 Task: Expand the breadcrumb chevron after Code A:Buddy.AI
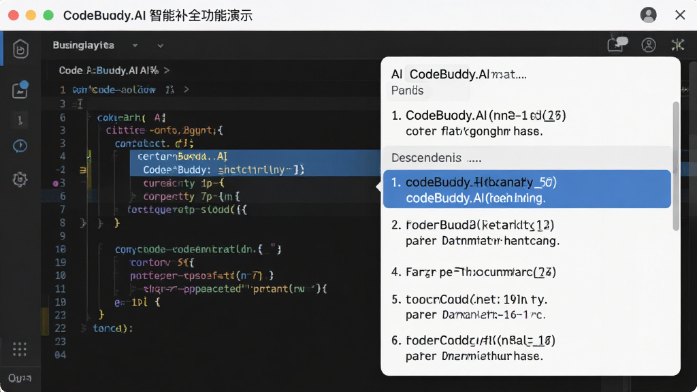tap(167, 70)
